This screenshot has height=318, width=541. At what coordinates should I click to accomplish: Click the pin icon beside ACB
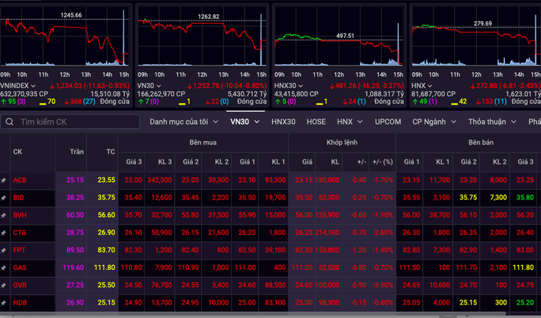click(x=5, y=180)
